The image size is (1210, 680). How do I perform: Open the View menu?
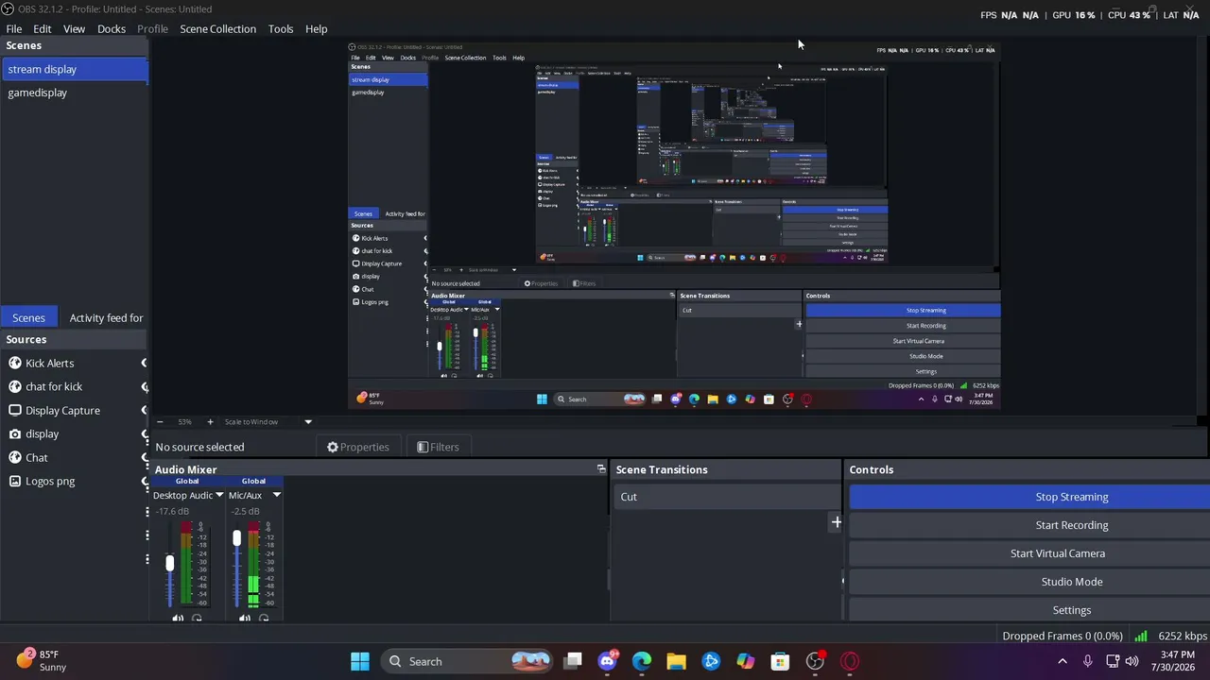(x=74, y=28)
